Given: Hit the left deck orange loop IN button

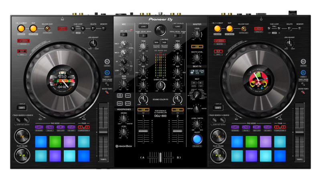Looking at the screenshot, I should click(21, 28).
